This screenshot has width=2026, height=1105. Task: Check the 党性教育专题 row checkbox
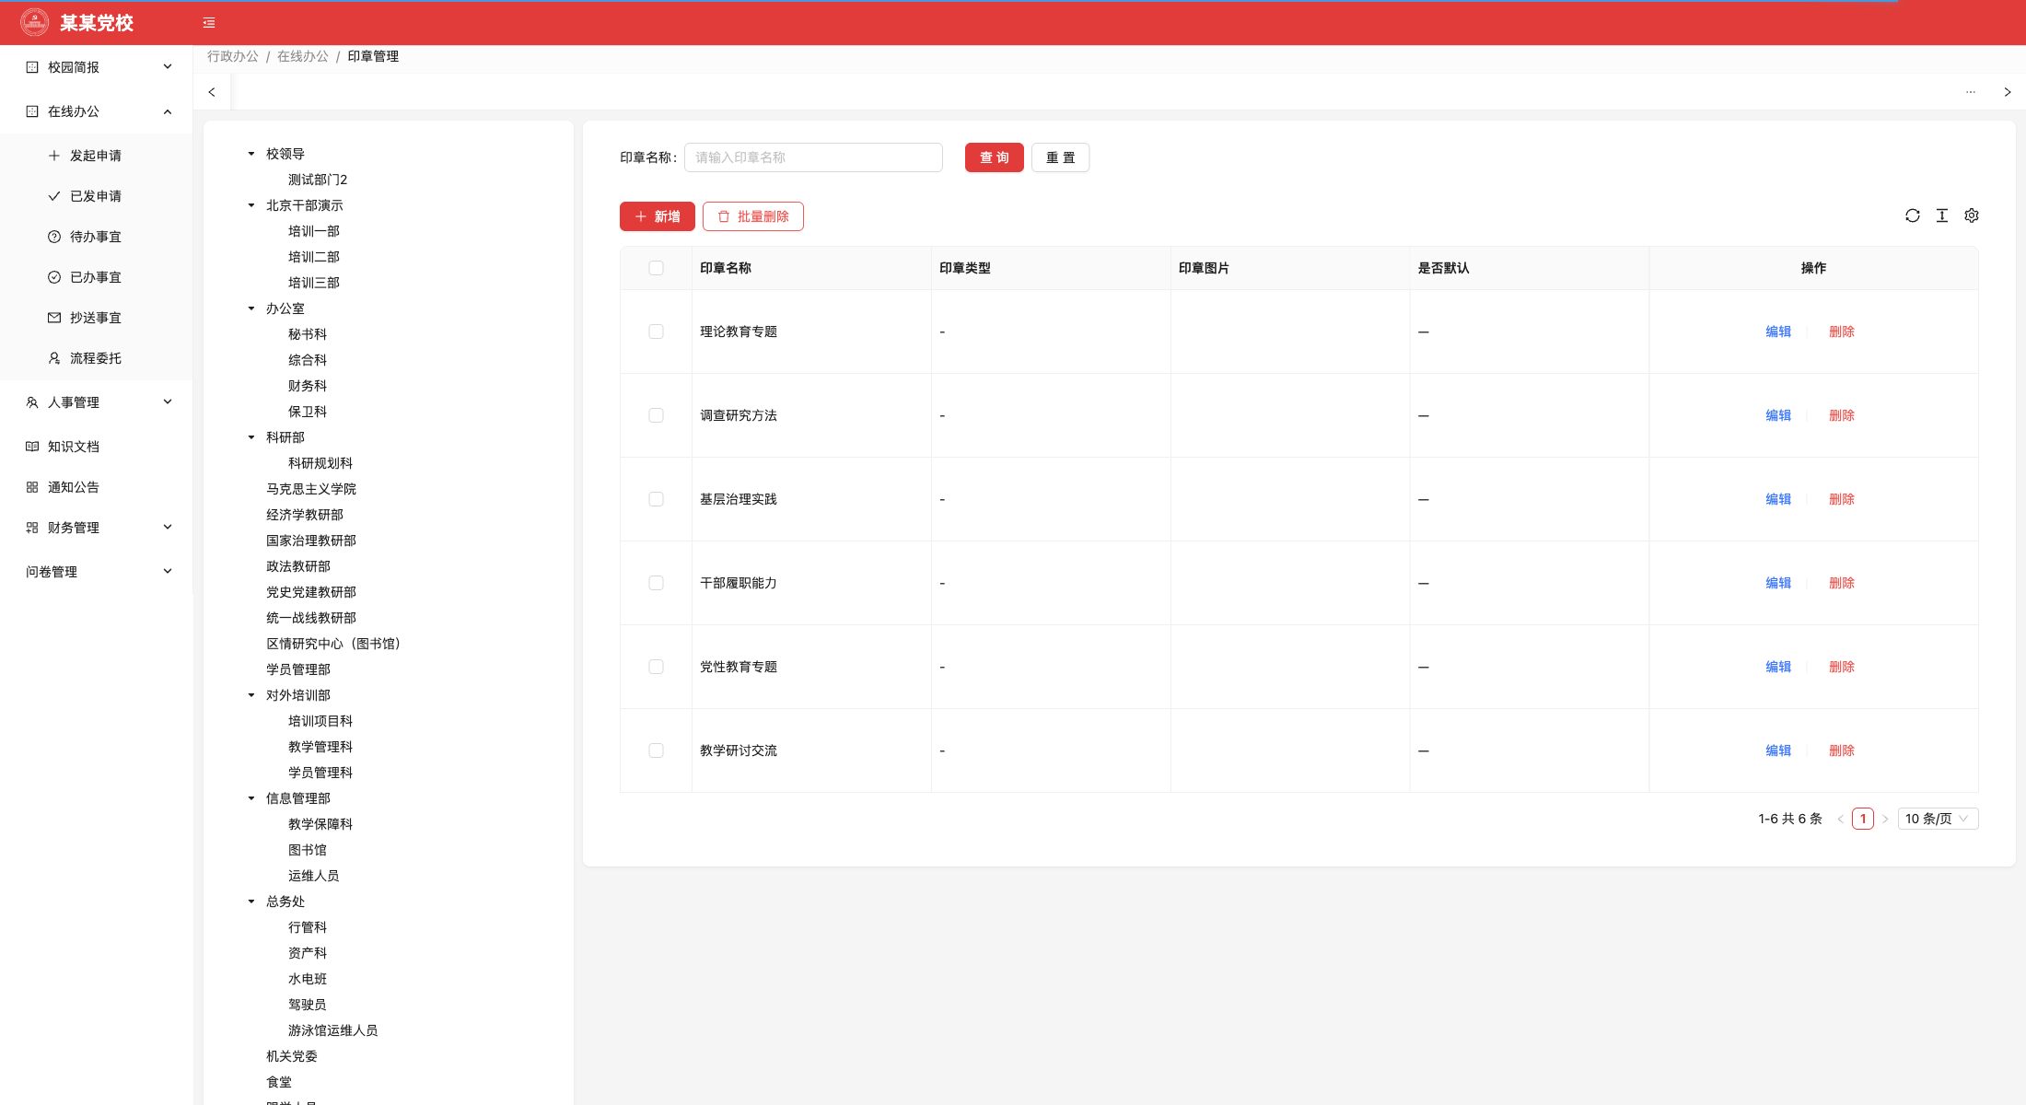(x=656, y=667)
